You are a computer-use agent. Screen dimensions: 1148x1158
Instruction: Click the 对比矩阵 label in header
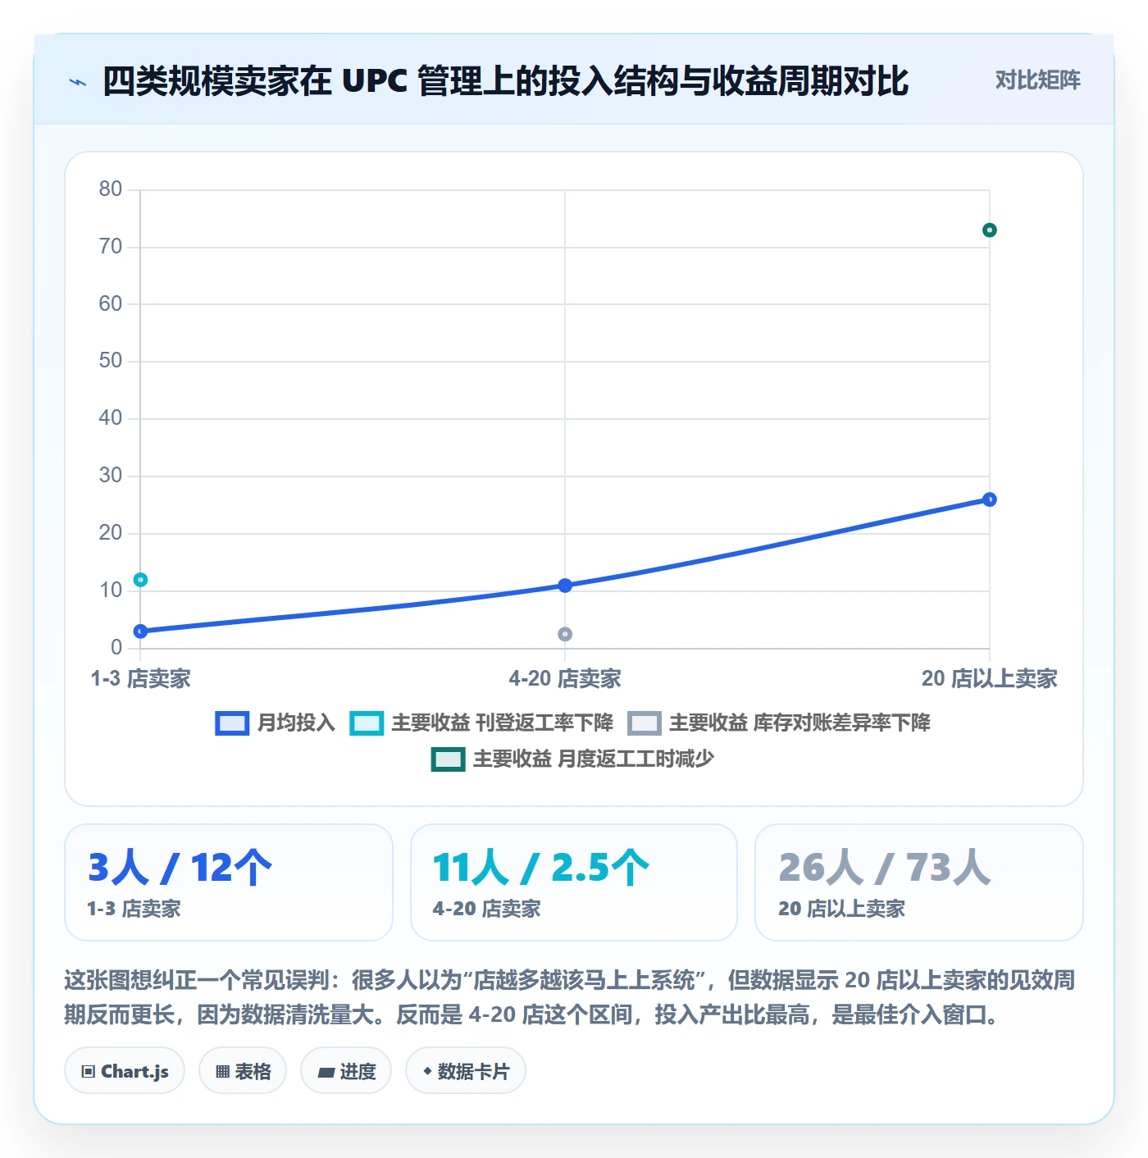tap(1037, 80)
